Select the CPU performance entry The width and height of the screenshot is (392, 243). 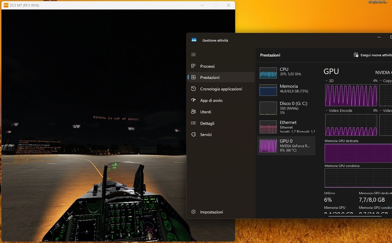tap(286, 73)
